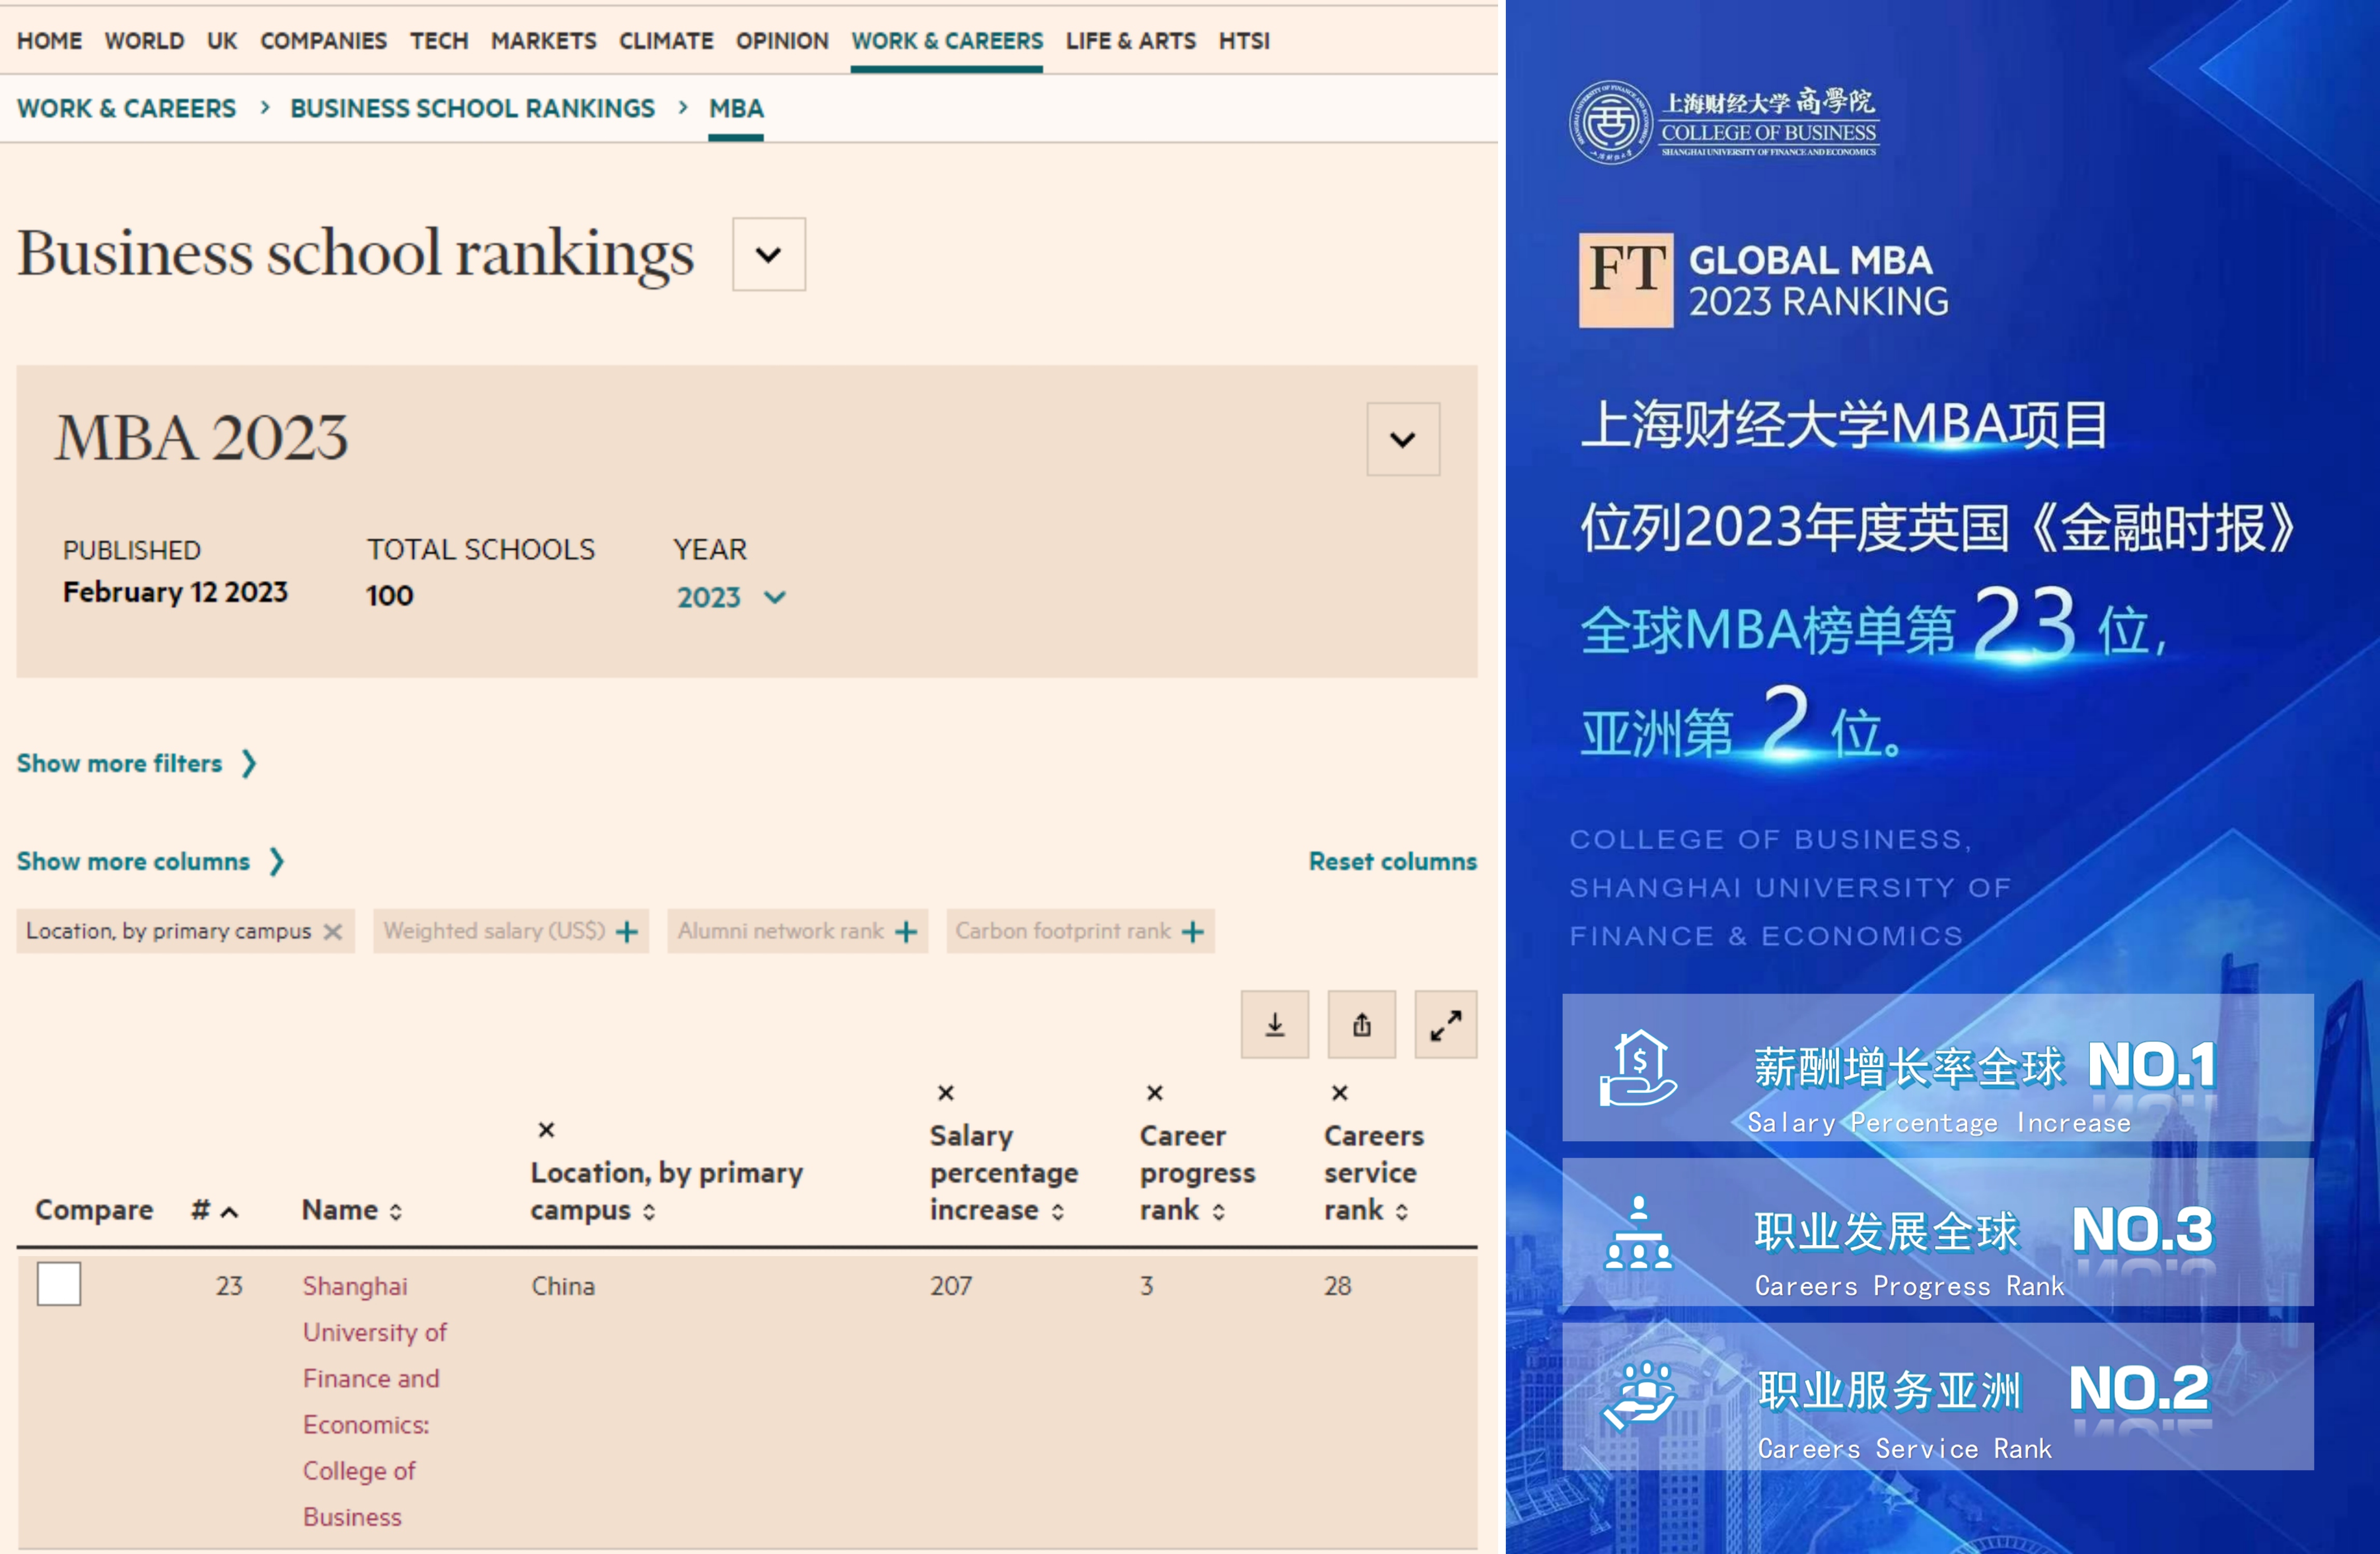2380x1554 pixels.
Task: Add Carbon footprint rank column
Action: tap(1192, 931)
